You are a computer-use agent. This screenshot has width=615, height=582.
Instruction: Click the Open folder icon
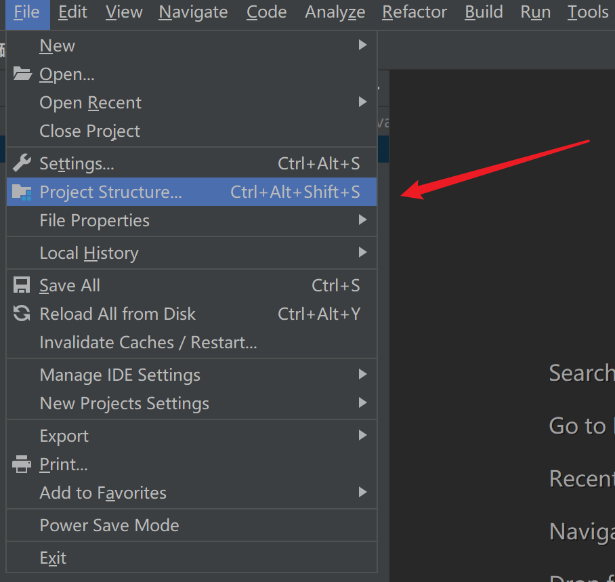pyautogui.click(x=22, y=74)
